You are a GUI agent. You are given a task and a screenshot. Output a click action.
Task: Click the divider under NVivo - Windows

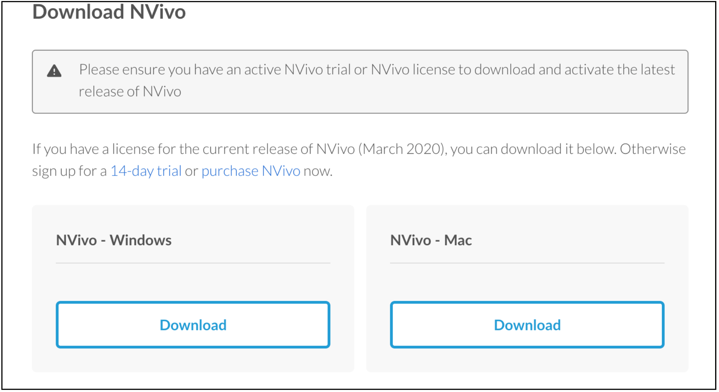coord(193,263)
